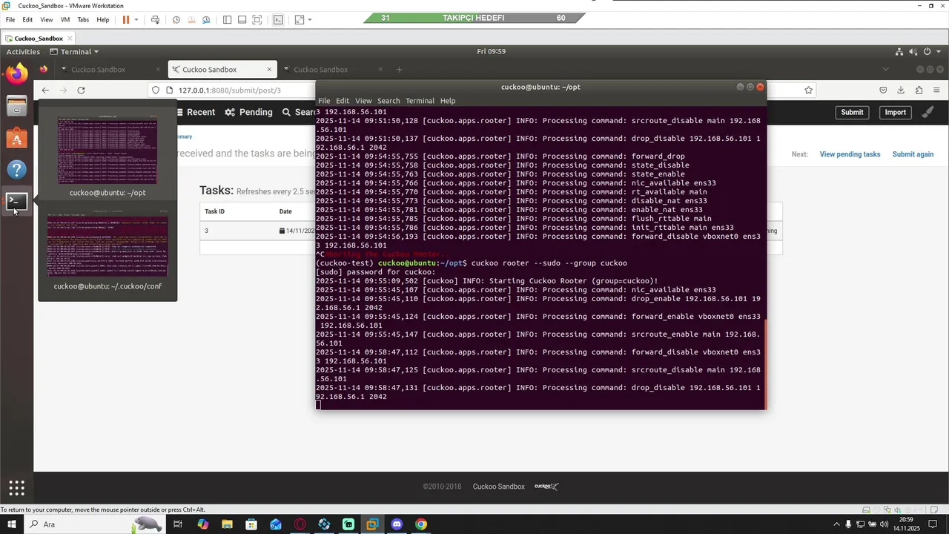Open Help icon in Ubuntu dock
949x534 pixels.
coord(16,170)
